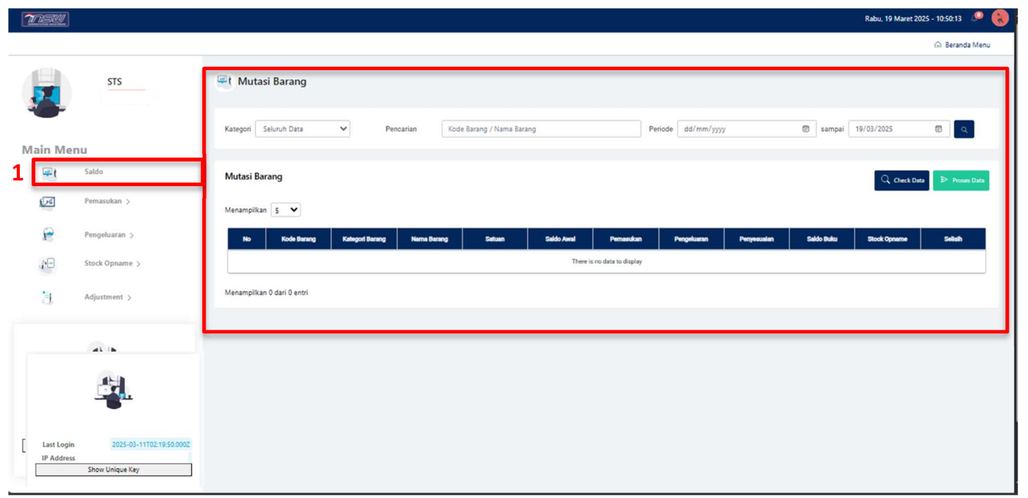The width and height of the screenshot is (1028, 498).
Task: Select Saldo in the Main Menu
Action: [x=93, y=172]
